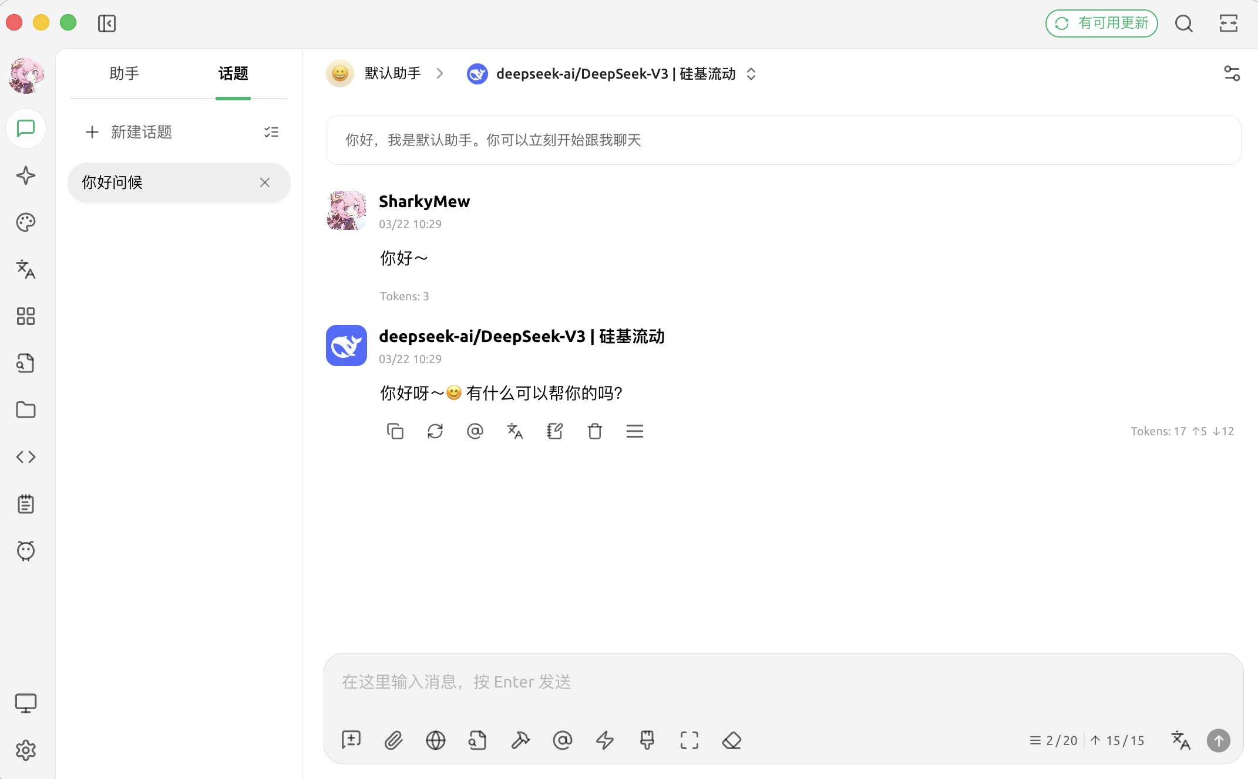The height and width of the screenshot is (779, 1258).
Task: Copy the DeepSeek reply message
Action: (395, 431)
